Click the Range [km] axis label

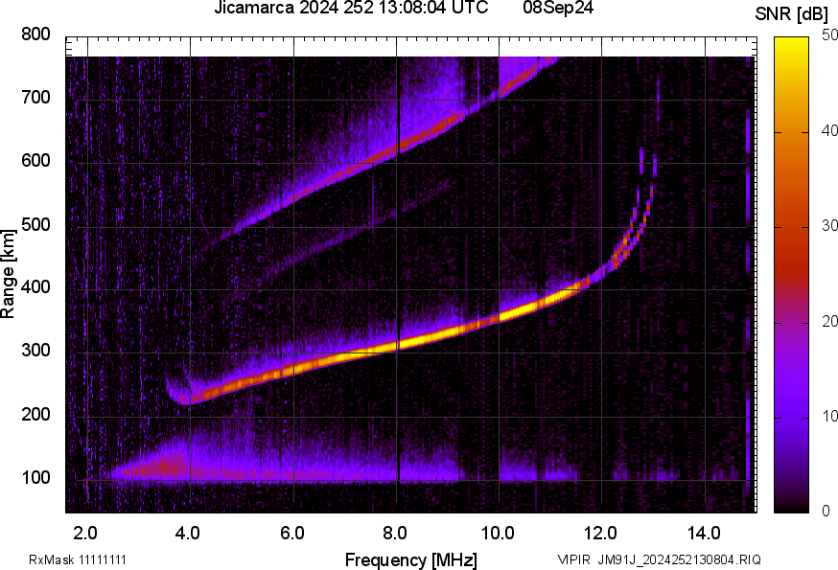pos(10,274)
